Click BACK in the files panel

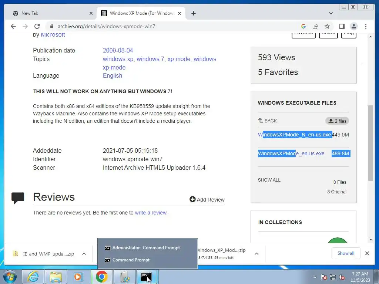(x=268, y=121)
